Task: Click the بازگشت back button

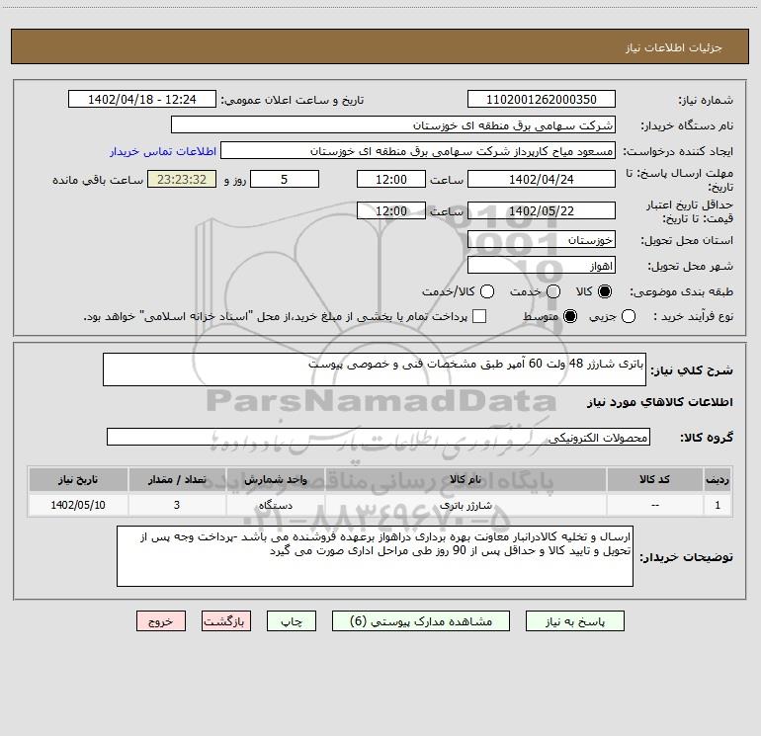Action: tap(226, 621)
